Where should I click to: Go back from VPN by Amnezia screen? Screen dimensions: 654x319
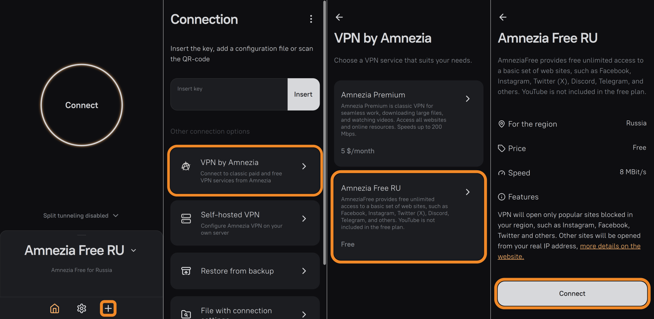tap(339, 17)
